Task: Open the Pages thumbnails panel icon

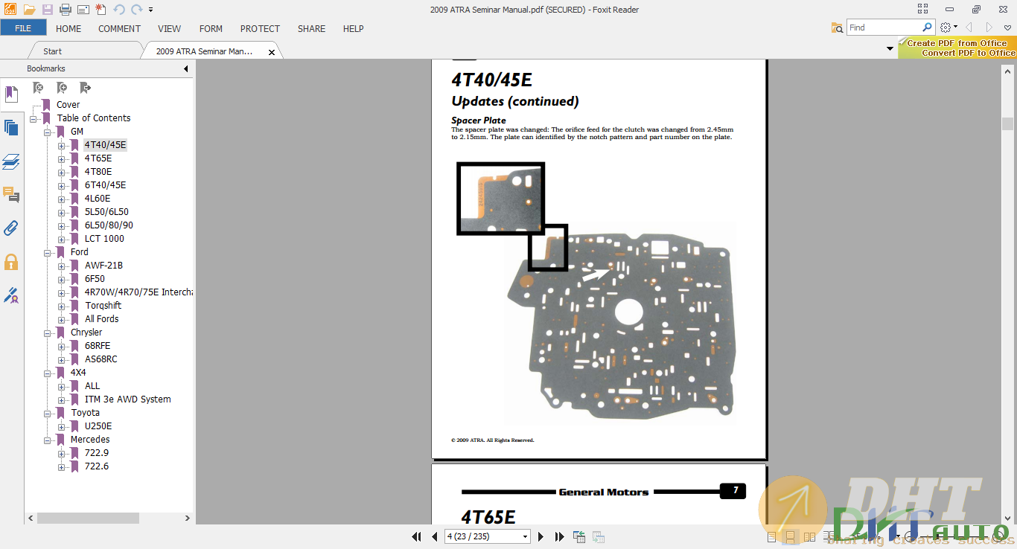Action: (x=11, y=128)
